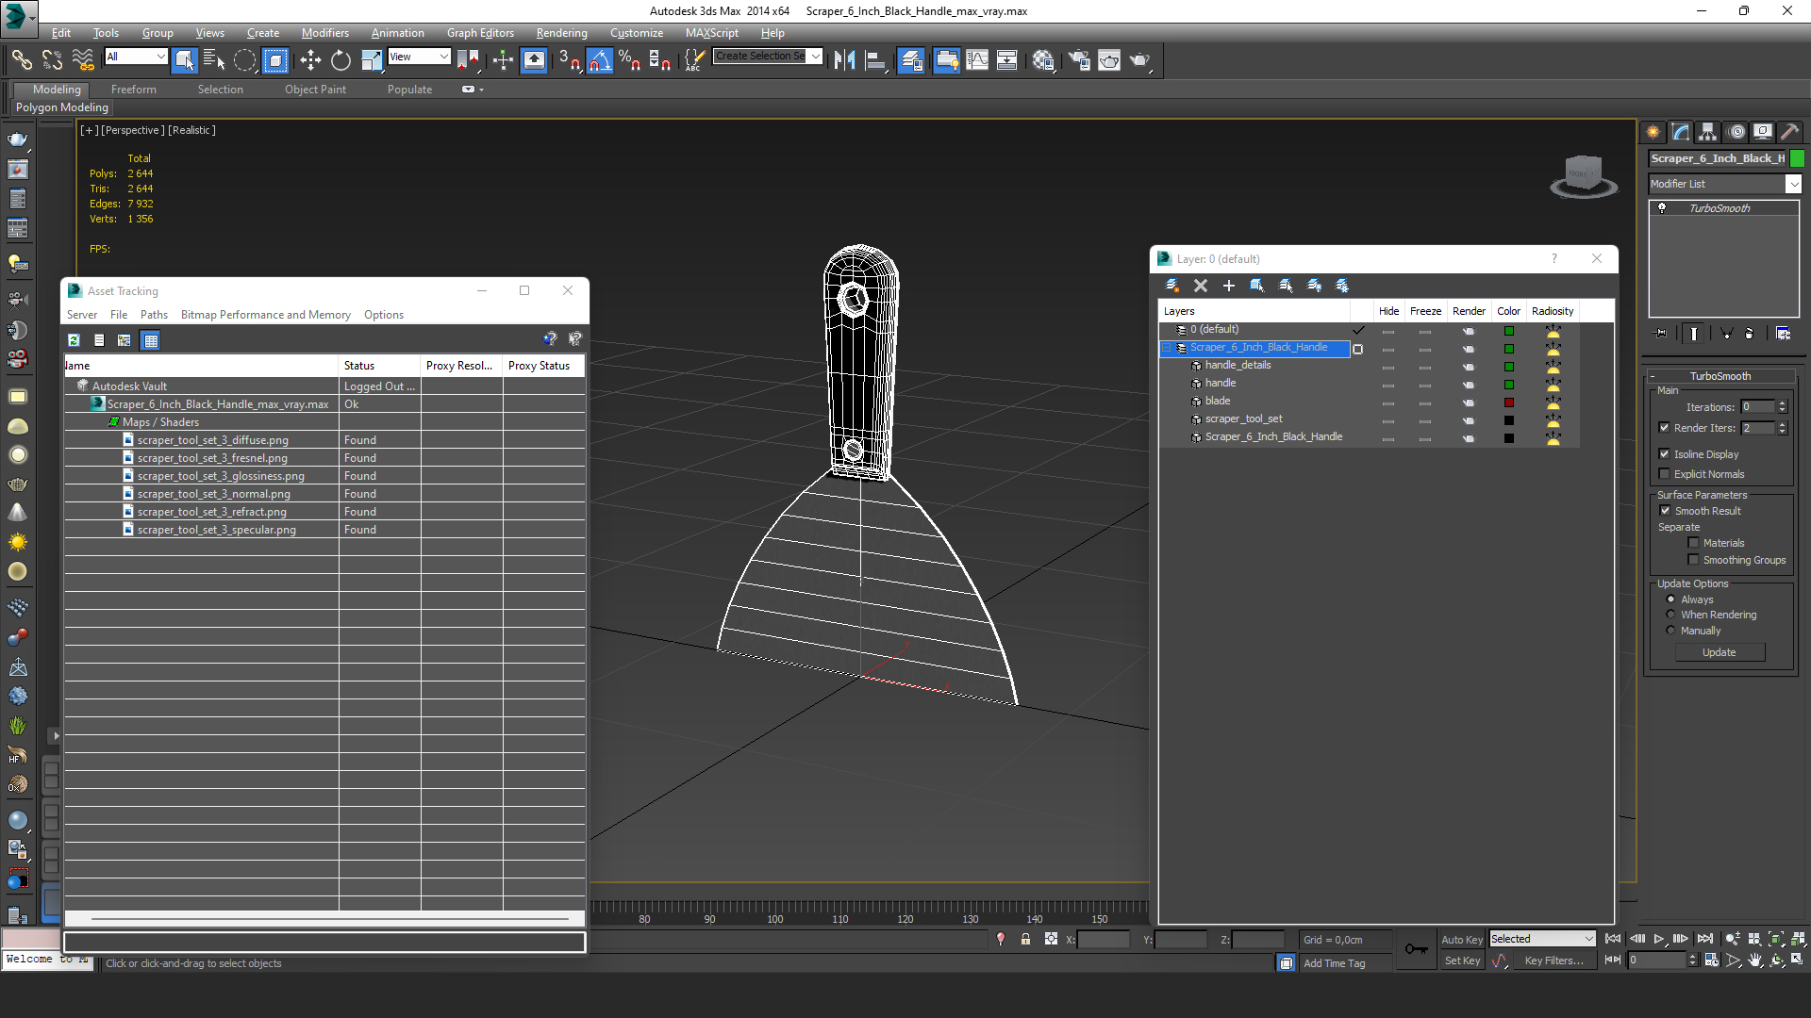Enable the Explicit Normals checkbox
1811x1018 pixels.
click(x=1665, y=474)
